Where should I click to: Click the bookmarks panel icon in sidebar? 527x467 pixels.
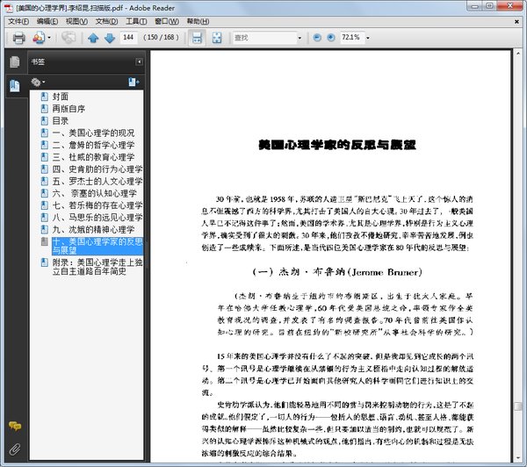14,86
